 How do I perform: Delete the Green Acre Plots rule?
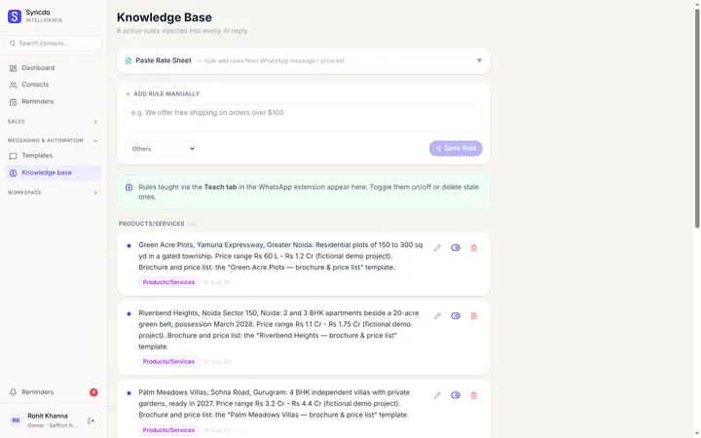474,248
